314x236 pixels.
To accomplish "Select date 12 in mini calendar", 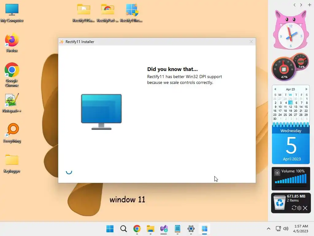I will coord(291,107).
